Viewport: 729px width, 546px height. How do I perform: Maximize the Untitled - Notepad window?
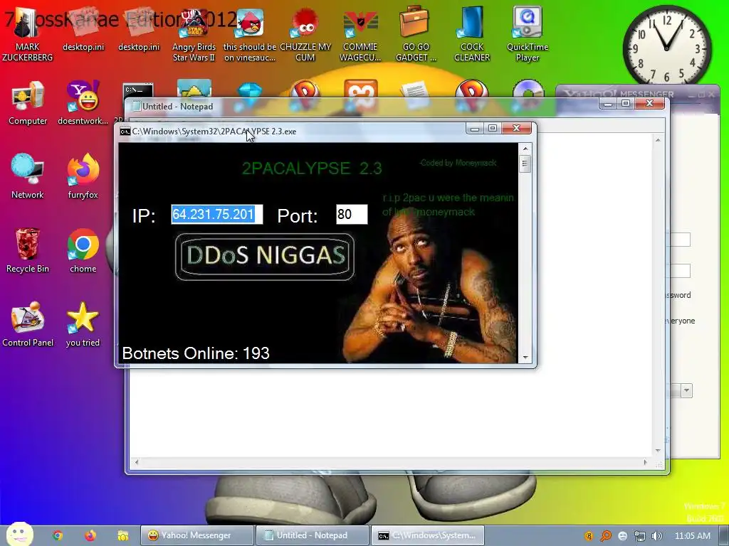point(626,103)
